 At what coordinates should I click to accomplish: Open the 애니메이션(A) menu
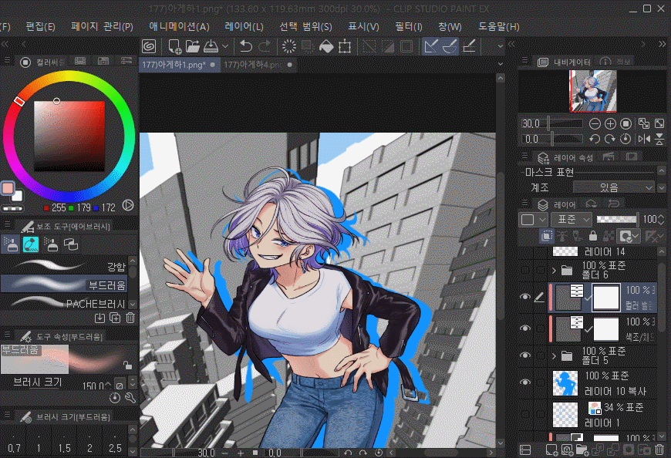tap(179, 26)
